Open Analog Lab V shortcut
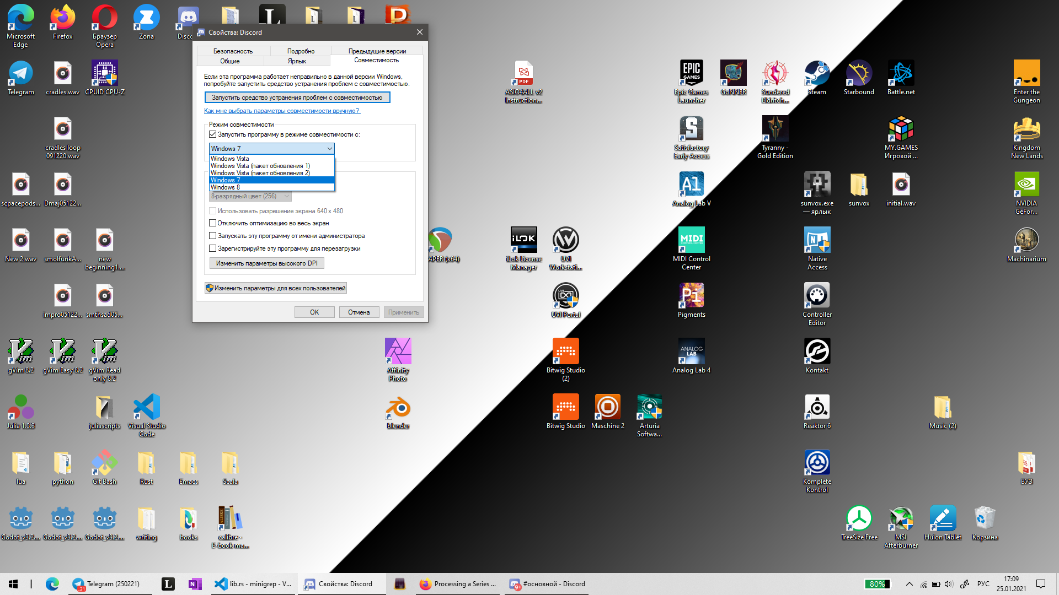Screen dimensions: 1059x595 click(691, 190)
